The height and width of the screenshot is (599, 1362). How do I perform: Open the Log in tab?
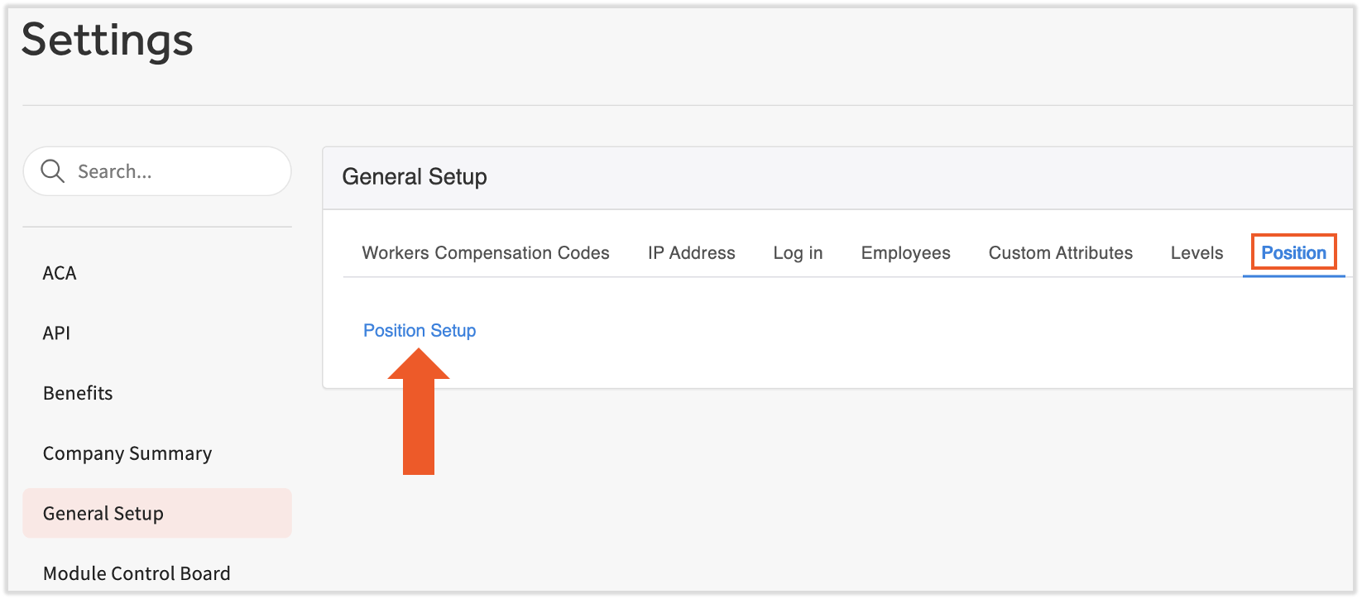(798, 253)
